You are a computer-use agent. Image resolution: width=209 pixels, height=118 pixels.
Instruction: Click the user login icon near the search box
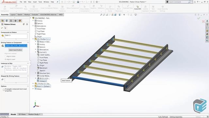[x=195, y=2]
